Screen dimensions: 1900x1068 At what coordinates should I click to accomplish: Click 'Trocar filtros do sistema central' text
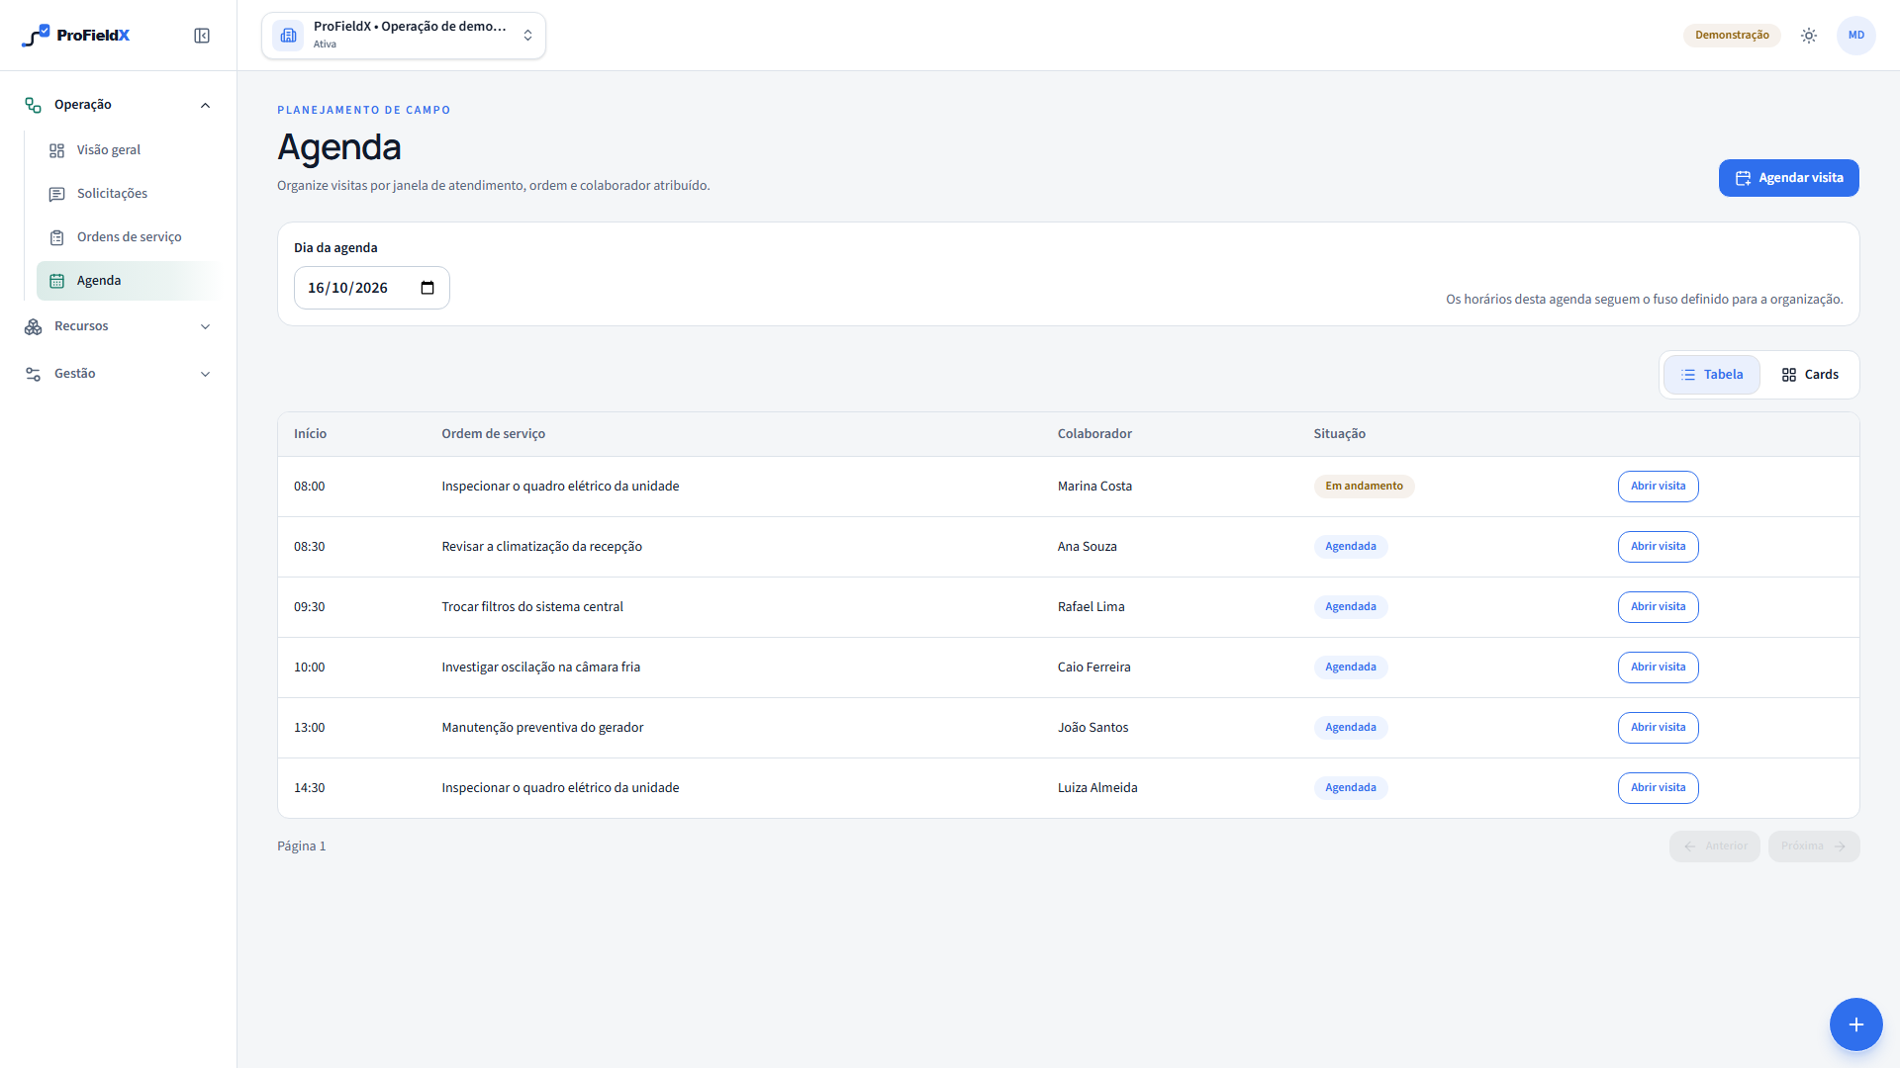coord(532,607)
